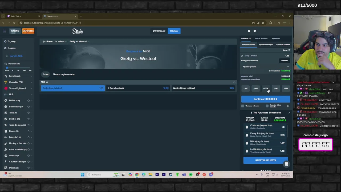Click the Billetera button
The width and height of the screenshot is (341, 192).
(x=174, y=31)
